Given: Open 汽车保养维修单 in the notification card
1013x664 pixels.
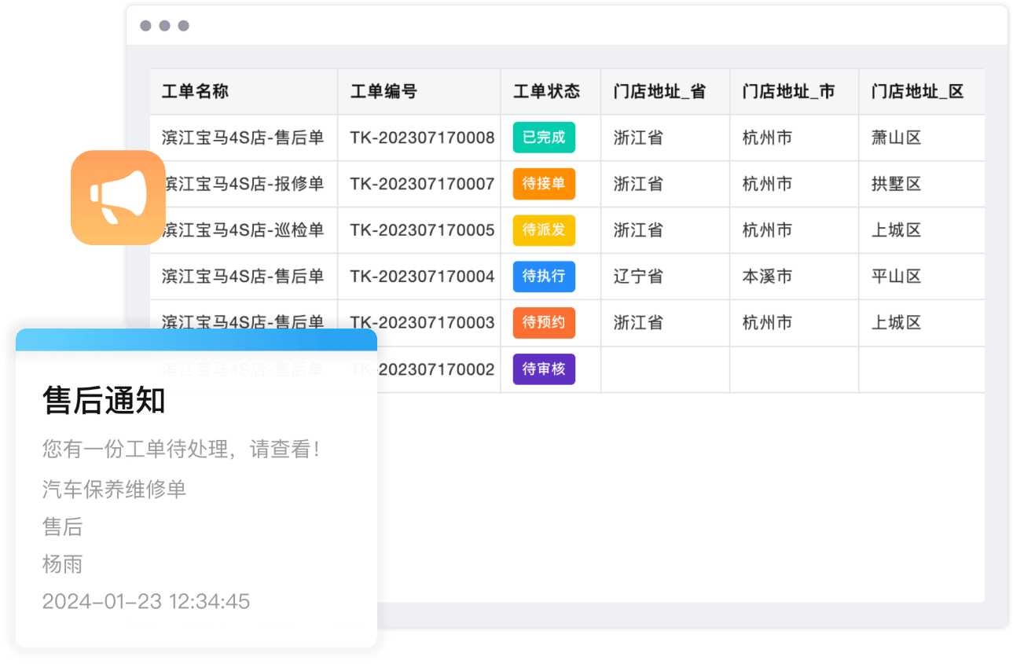Looking at the screenshot, I should coord(114,490).
